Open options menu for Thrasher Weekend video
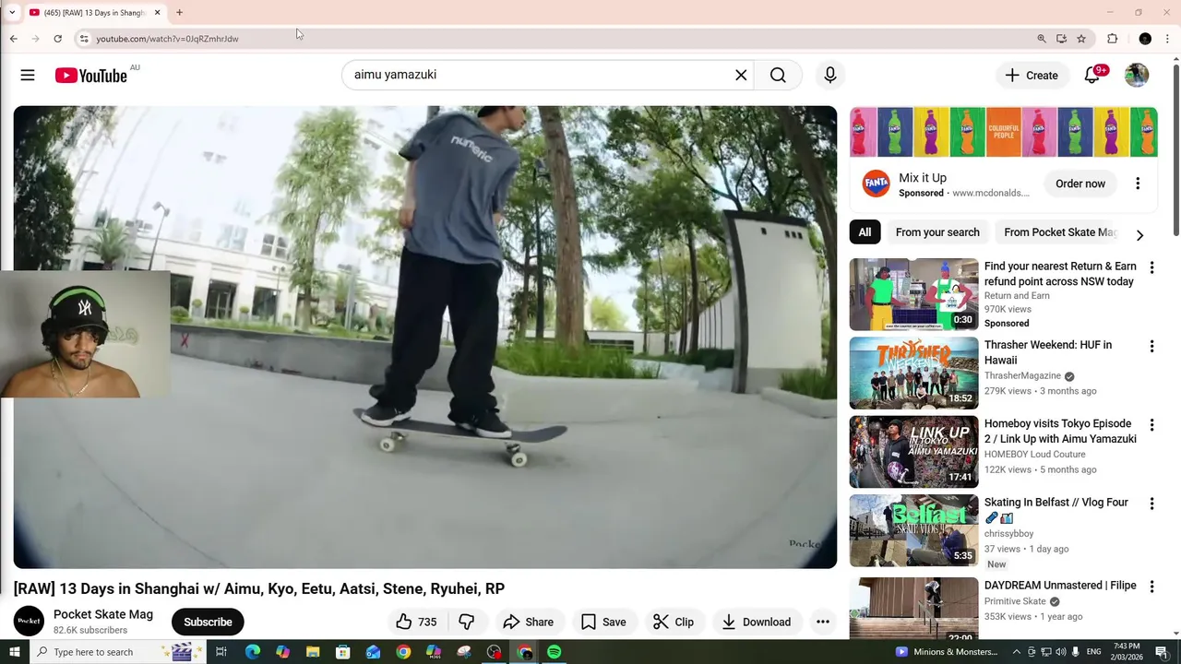This screenshot has height=664, width=1181. pyautogui.click(x=1151, y=347)
